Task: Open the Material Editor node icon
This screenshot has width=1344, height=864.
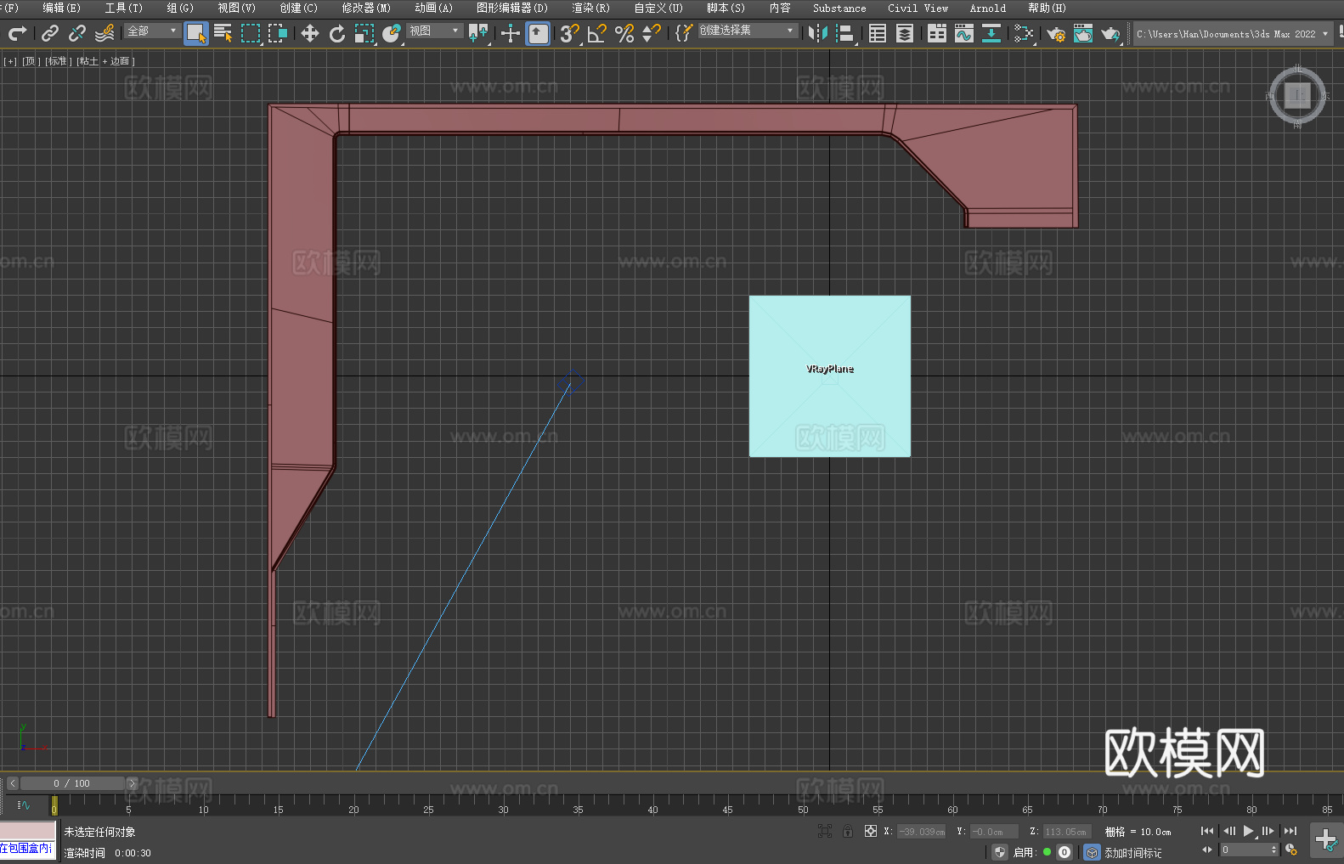Action: tap(1024, 33)
